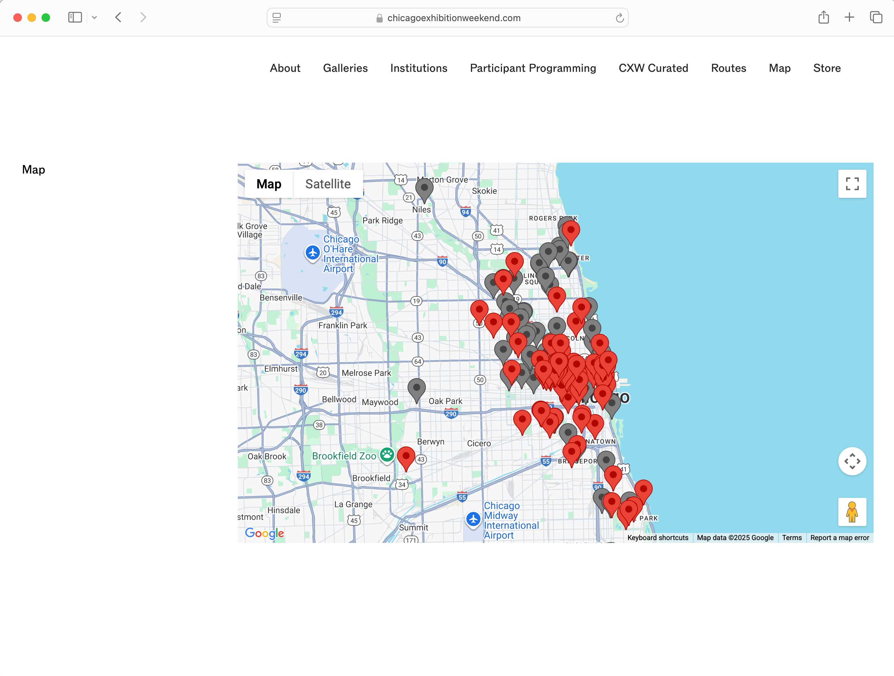Open the Institutions menu item
The image size is (894, 676).
pos(419,68)
